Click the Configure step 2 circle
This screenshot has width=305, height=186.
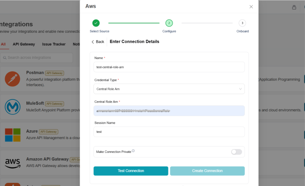point(169,23)
